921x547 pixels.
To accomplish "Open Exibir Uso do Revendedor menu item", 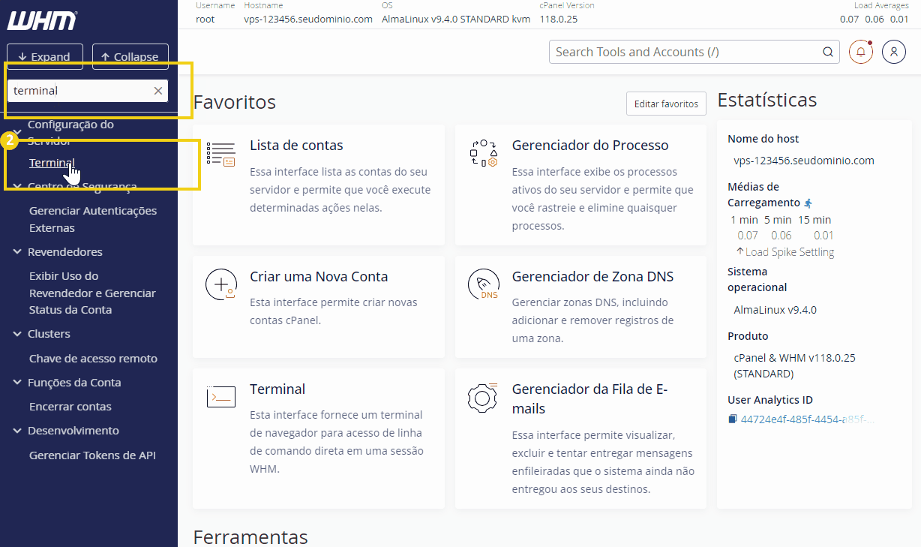I will (92, 293).
